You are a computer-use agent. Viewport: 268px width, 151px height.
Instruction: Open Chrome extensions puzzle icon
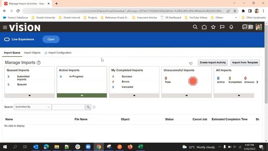point(243,11)
